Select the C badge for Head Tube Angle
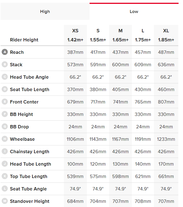This screenshot has width=183, height=207. coord(4,77)
